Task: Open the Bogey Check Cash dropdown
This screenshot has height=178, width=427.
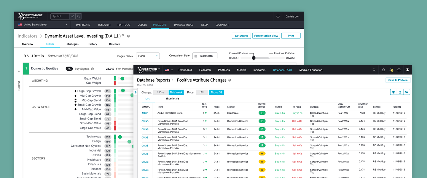Action: pos(148,56)
